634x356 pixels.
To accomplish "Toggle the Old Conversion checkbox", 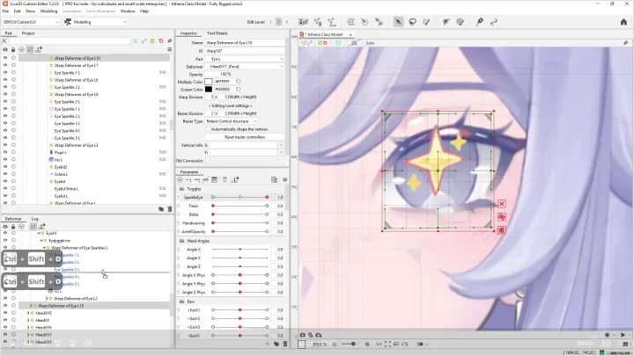I will [x=208, y=160].
